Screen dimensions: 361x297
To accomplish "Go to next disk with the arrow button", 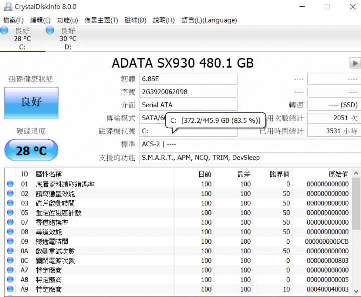I will [355, 63].
